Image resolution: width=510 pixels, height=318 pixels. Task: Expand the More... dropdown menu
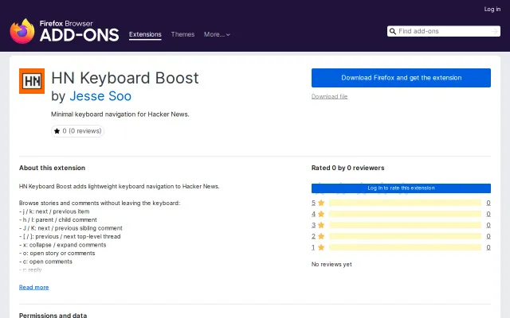pyautogui.click(x=217, y=34)
